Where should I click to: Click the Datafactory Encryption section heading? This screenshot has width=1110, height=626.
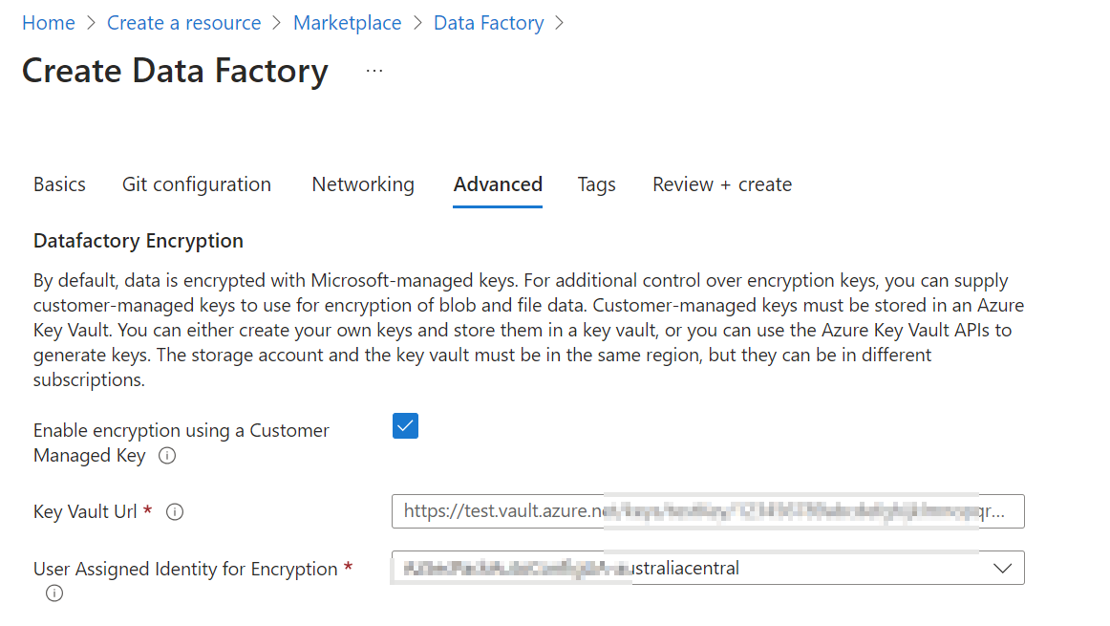(138, 241)
